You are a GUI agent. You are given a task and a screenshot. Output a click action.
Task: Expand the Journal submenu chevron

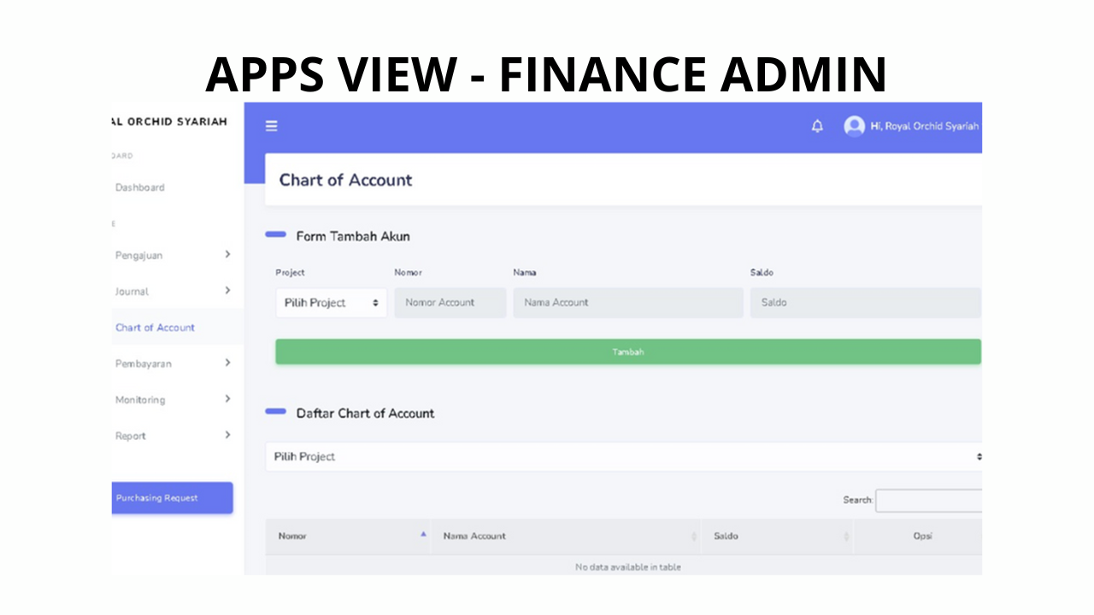[x=227, y=290]
